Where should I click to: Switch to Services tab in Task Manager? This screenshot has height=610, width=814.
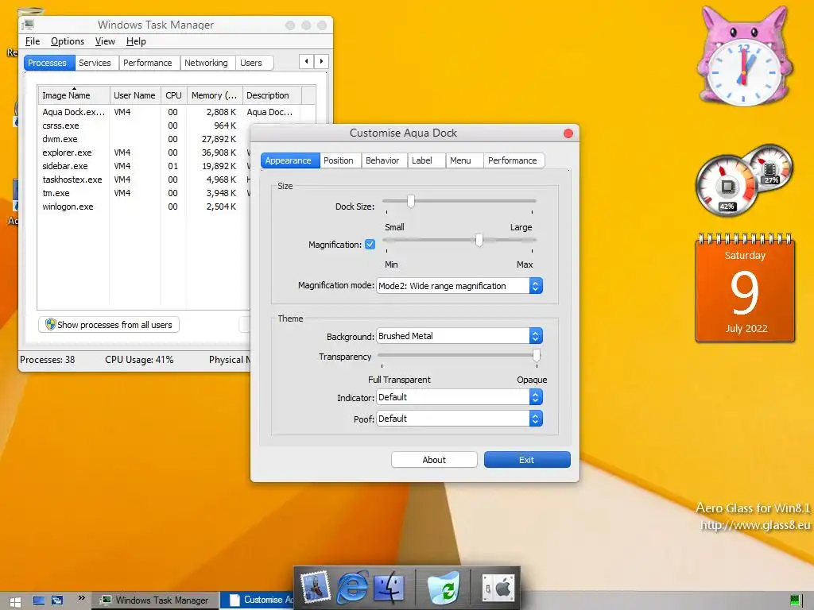point(95,63)
